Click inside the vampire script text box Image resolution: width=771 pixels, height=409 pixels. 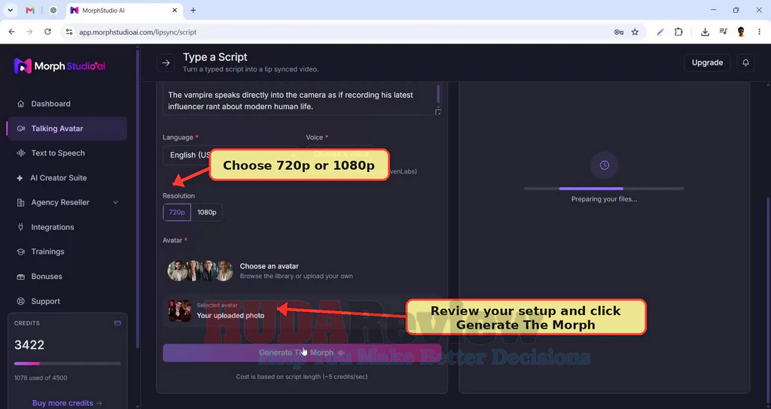click(300, 101)
